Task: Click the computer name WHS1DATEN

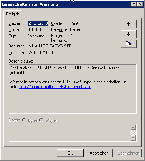Action: (x=41, y=52)
